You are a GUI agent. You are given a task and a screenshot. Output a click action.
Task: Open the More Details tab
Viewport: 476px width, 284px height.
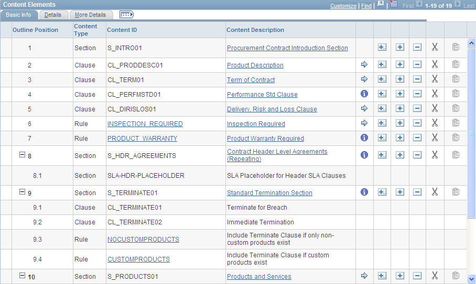tap(91, 15)
